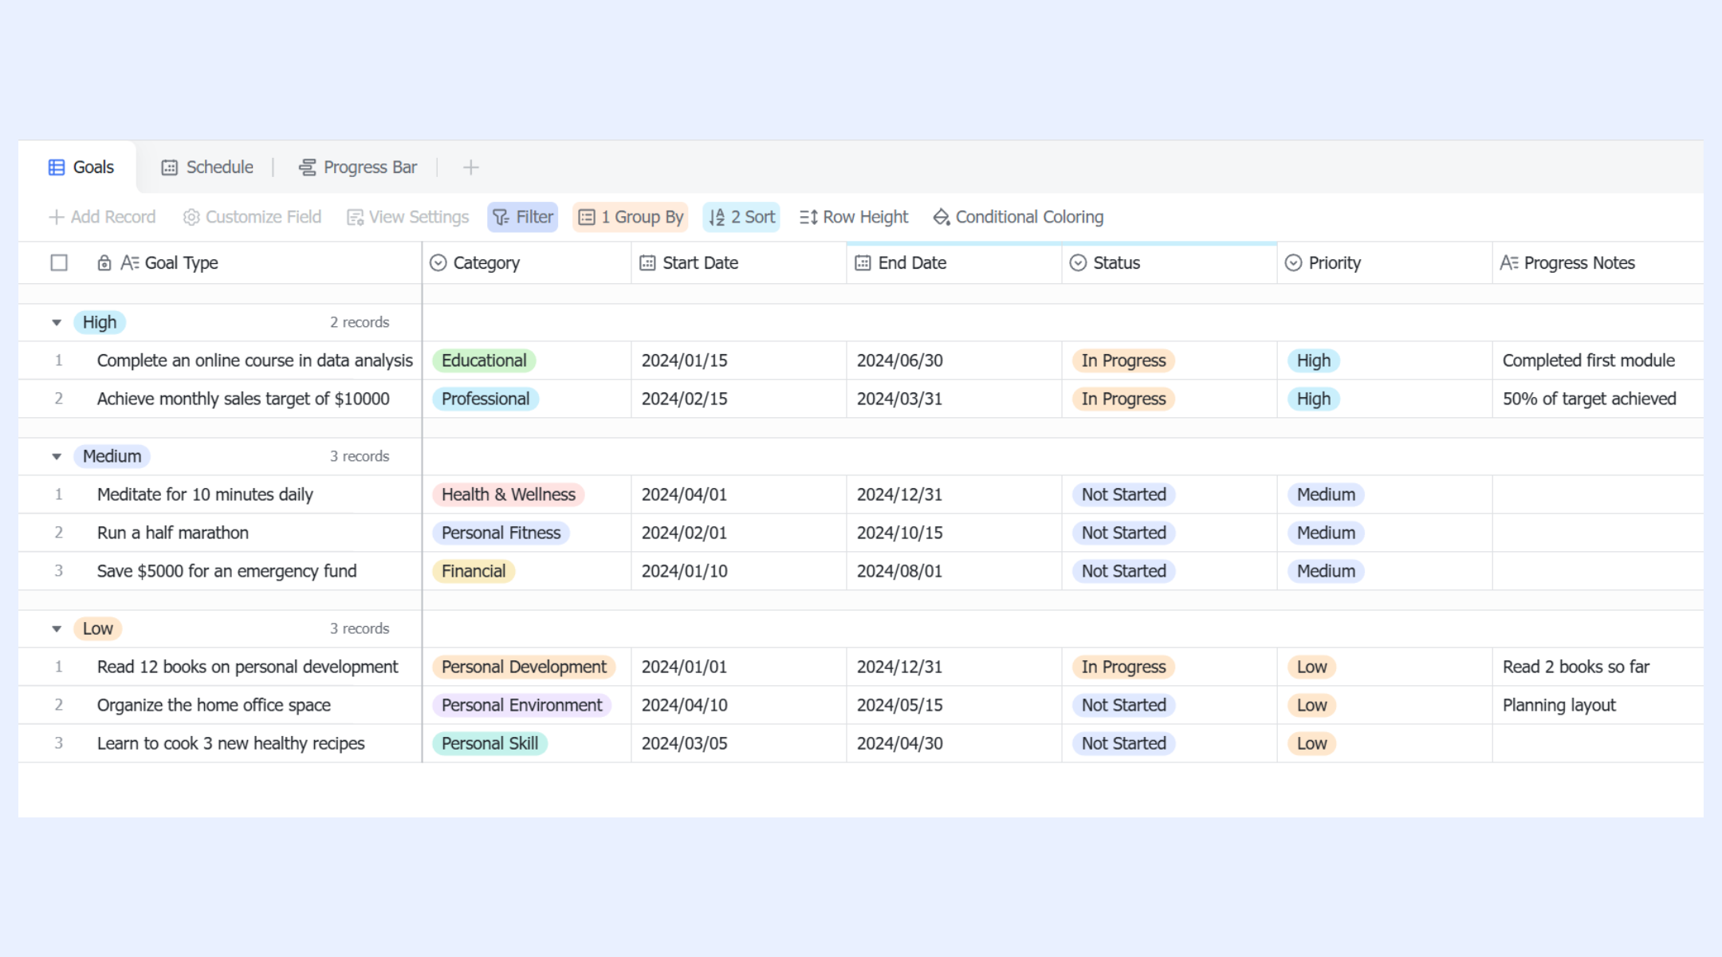Click the Row Height icon
The height and width of the screenshot is (957, 1722).
coord(808,217)
